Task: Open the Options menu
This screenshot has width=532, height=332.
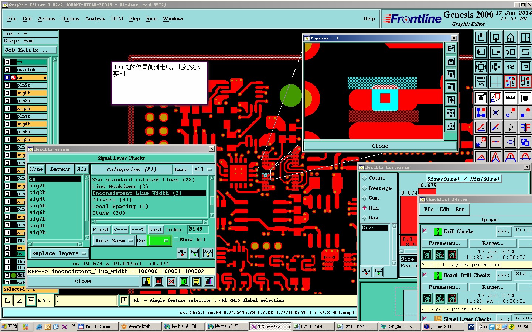Action: [x=70, y=18]
